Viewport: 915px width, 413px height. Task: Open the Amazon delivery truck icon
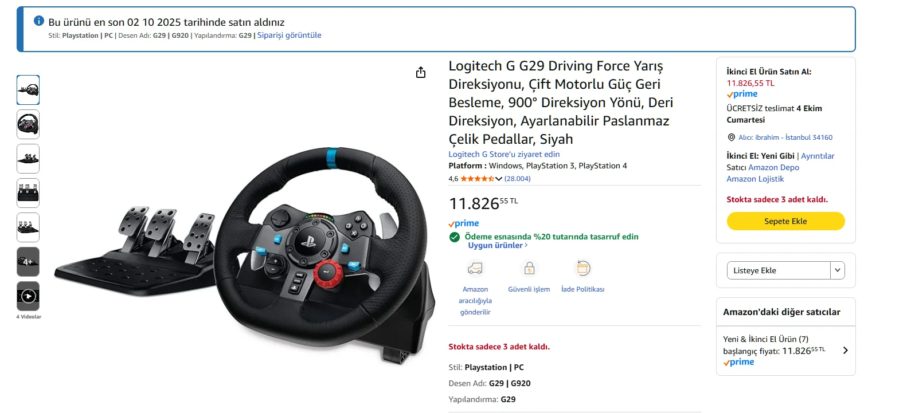click(475, 268)
